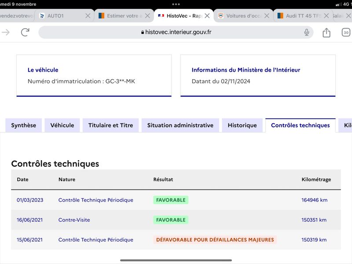Click the FAVORABLE badge for Contre-Visite

point(171,220)
